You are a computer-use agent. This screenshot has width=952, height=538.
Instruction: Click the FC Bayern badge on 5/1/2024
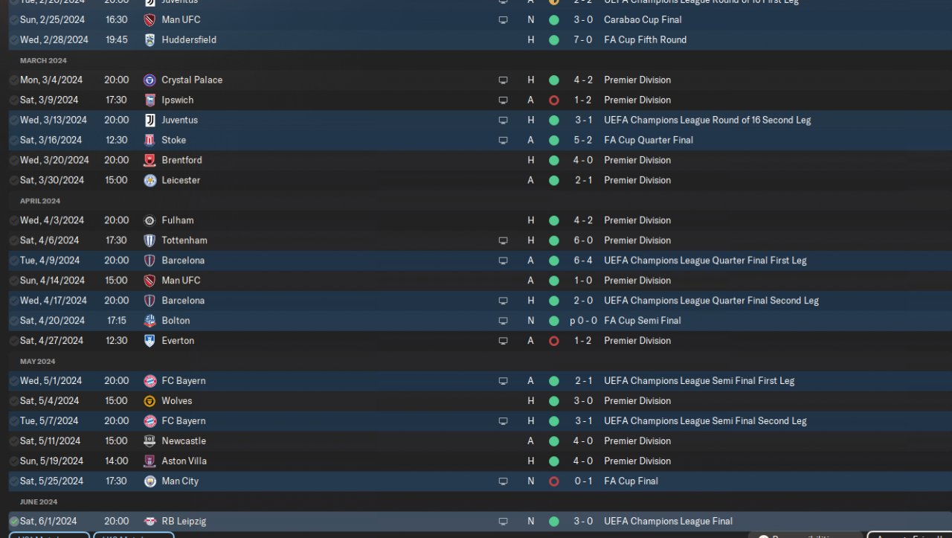149,380
